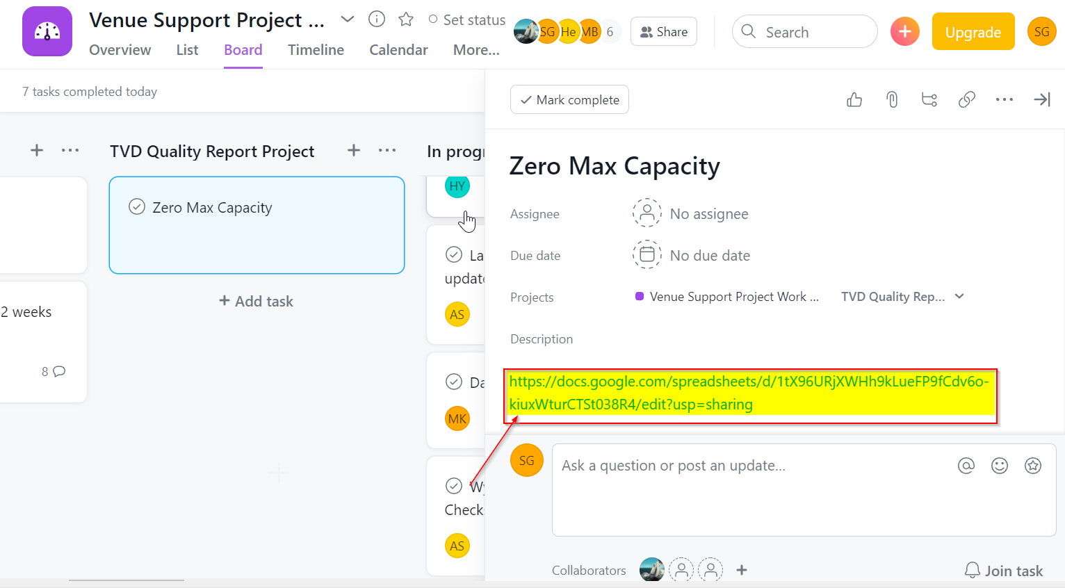Open the Venue Support Project Work project tag

click(x=728, y=297)
